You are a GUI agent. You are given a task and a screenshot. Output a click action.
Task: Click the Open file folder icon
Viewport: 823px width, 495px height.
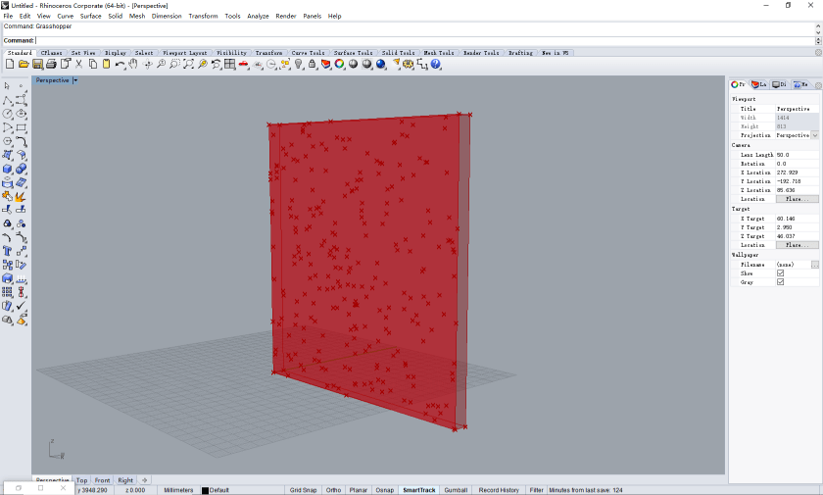tap(24, 64)
